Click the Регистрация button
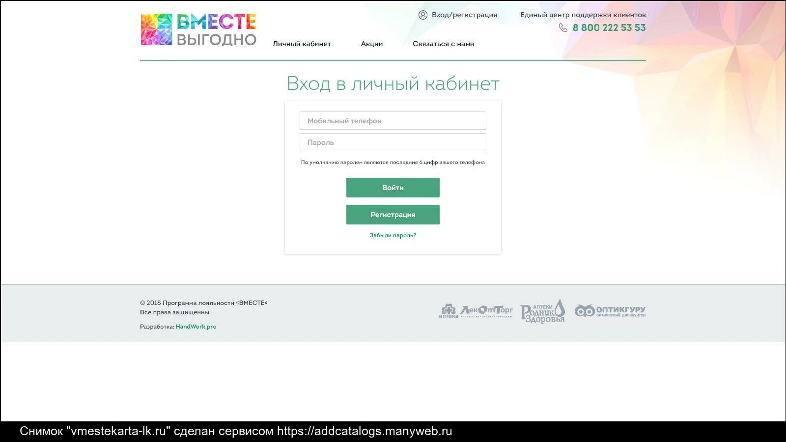 393,215
